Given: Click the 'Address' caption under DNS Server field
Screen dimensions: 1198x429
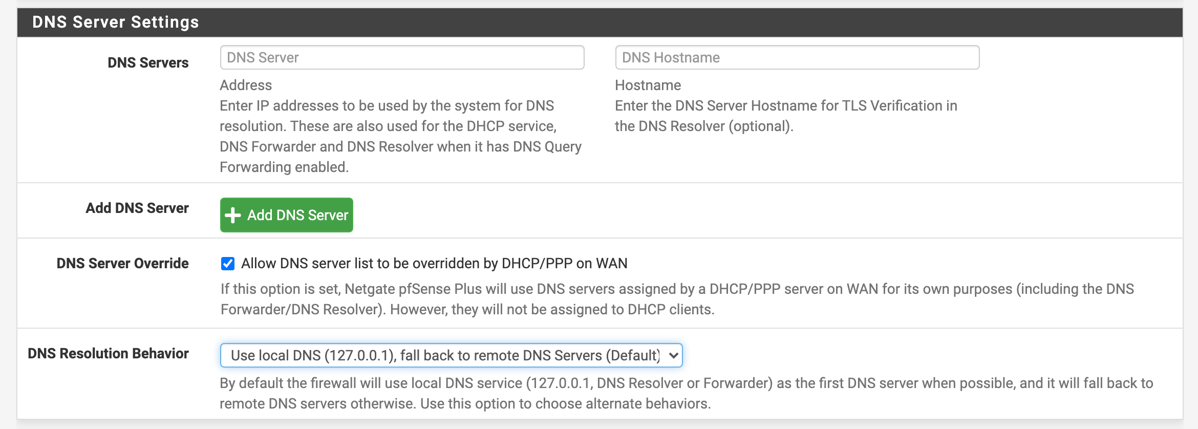Looking at the screenshot, I should (246, 85).
